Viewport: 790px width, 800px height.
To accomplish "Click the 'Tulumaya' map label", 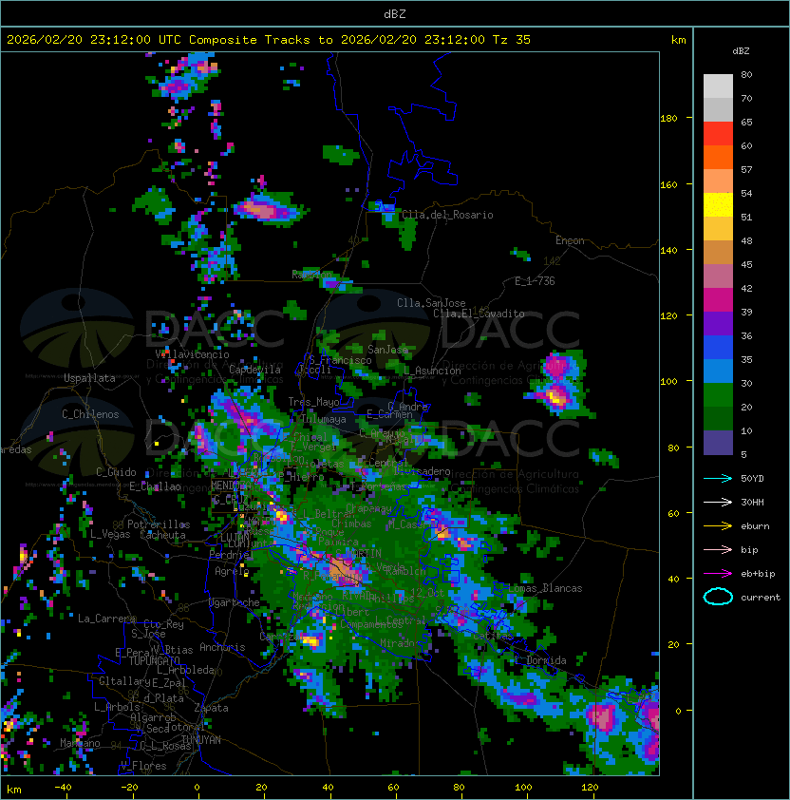I will 324,419.
